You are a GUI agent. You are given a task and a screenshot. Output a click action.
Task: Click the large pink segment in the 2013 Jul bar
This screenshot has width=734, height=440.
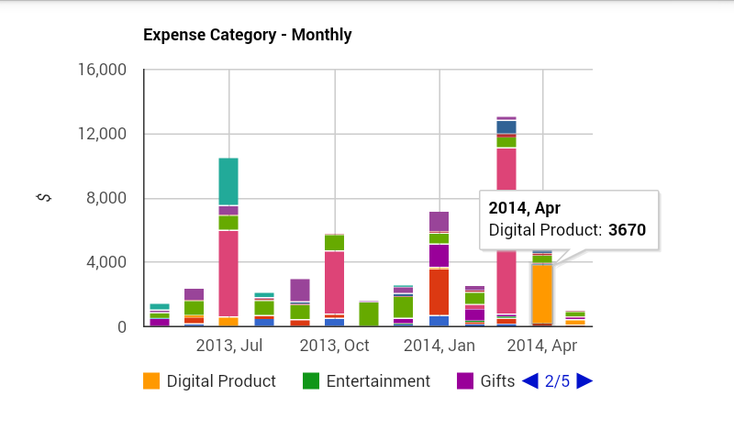point(228,273)
